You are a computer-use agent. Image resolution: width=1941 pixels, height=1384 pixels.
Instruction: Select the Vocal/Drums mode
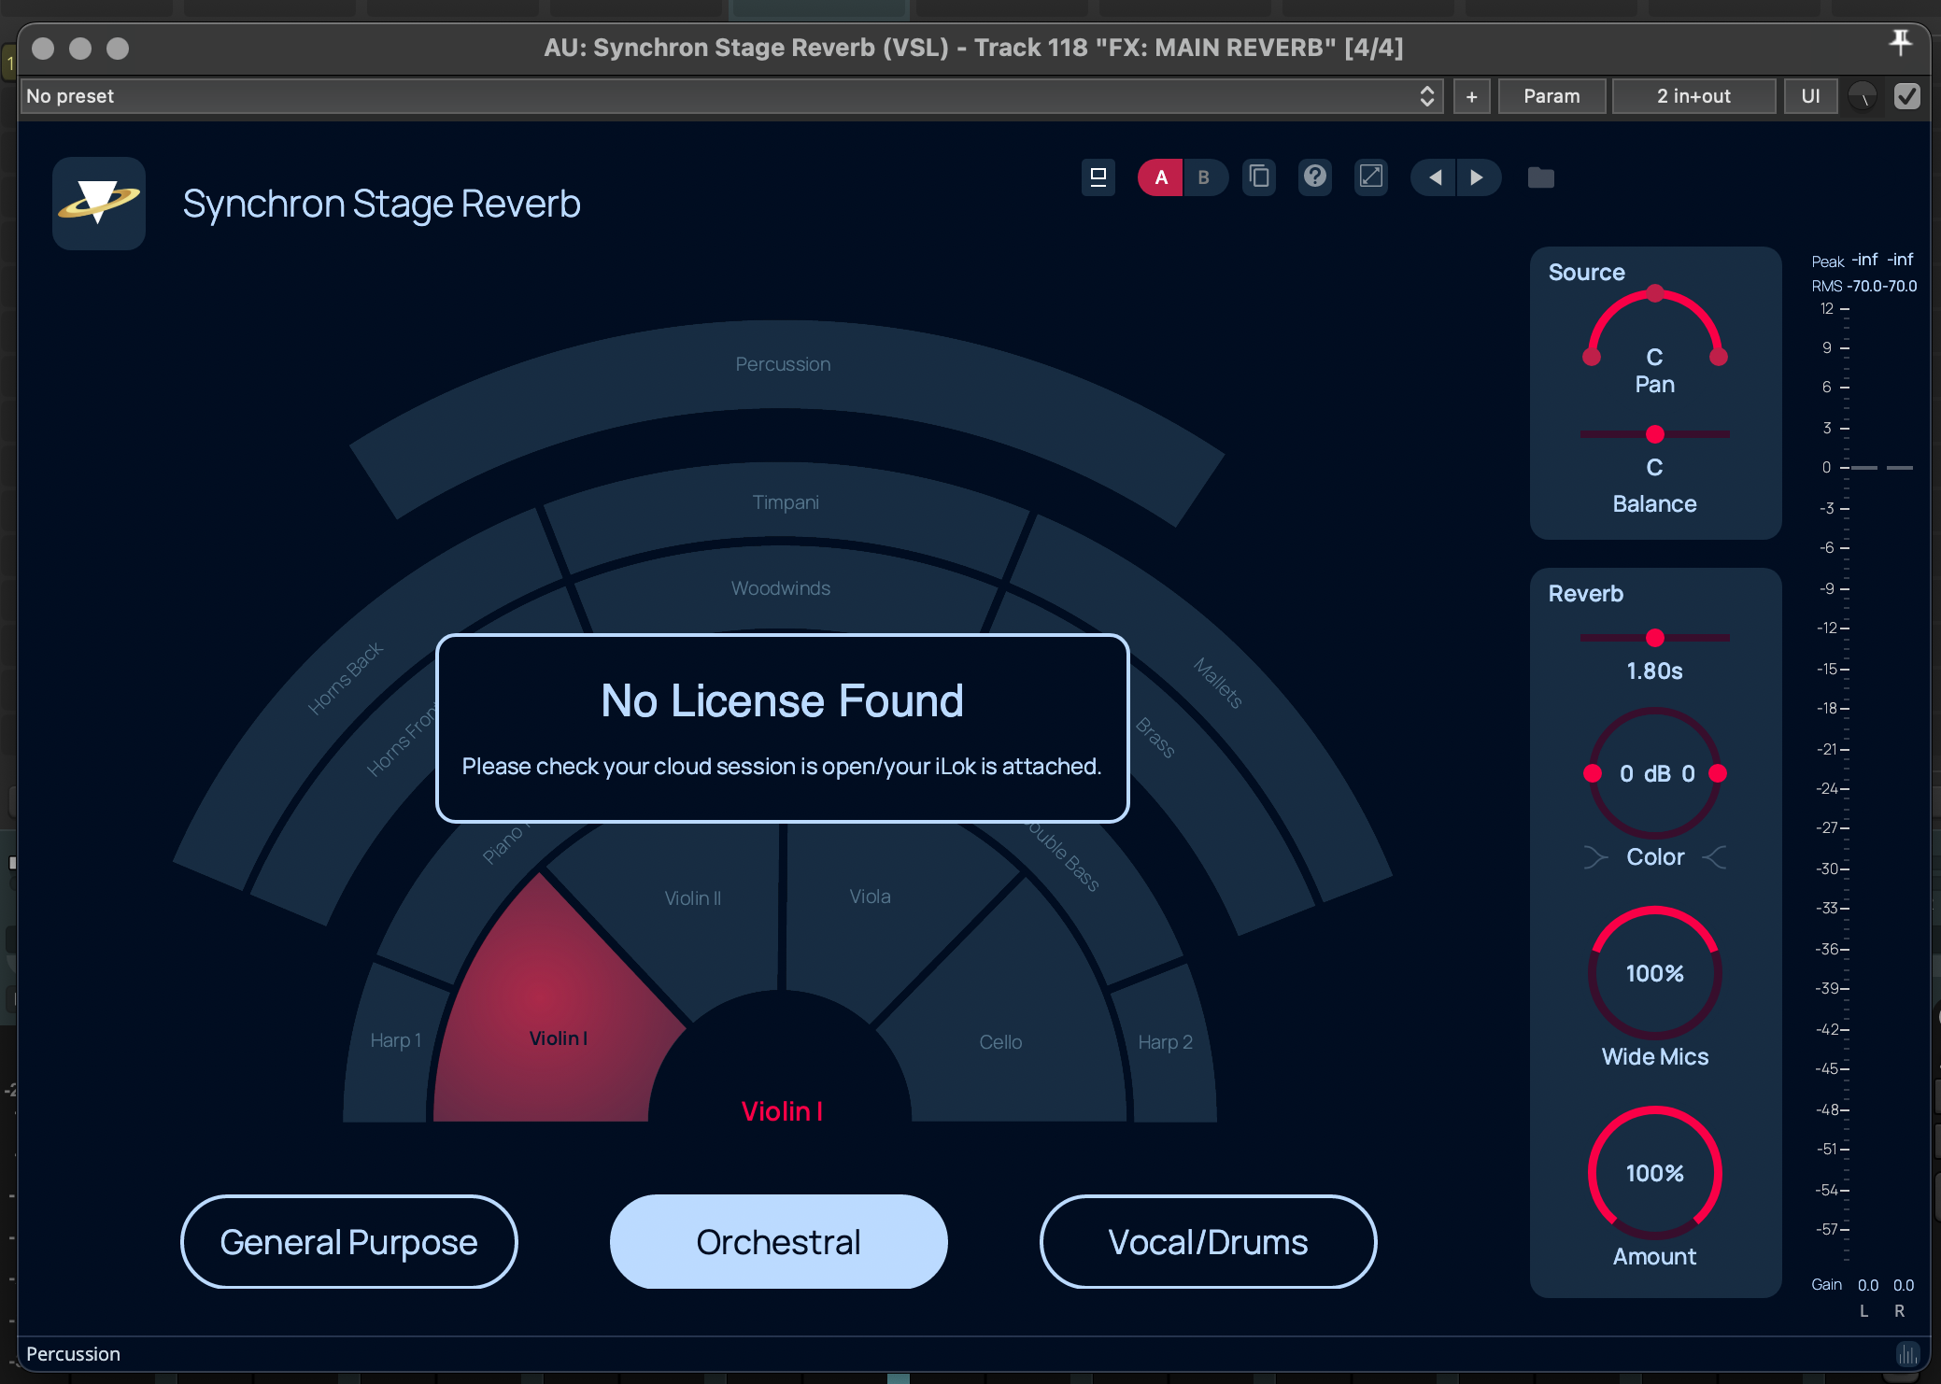click(1208, 1242)
